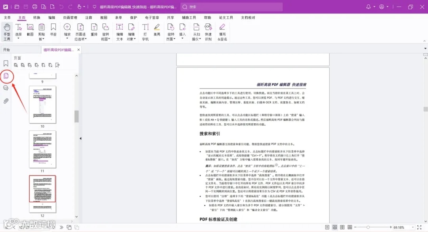Switch to the Start (开始) document tab
The image size is (428, 232).
(x=21, y=49)
